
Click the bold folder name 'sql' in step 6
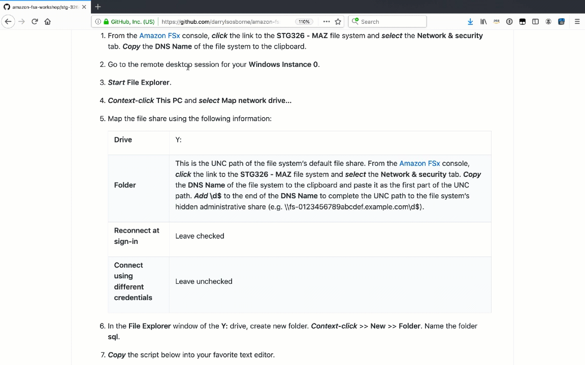click(113, 337)
